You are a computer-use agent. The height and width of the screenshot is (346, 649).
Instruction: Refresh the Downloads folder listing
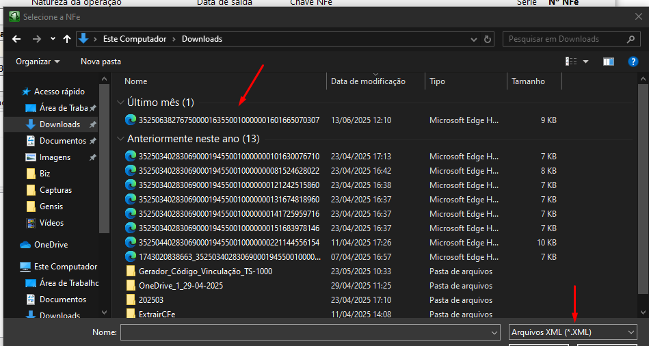[x=488, y=39]
